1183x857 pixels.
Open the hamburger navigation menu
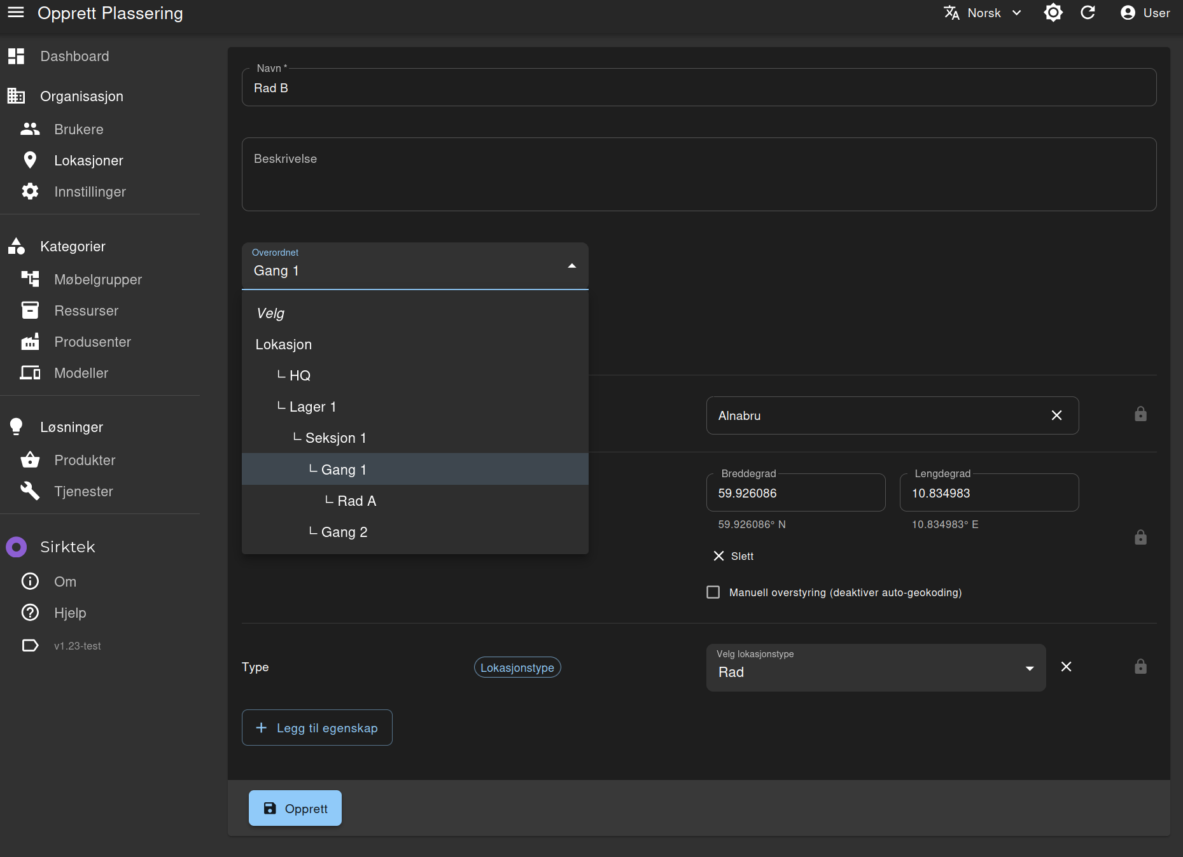point(16,13)
